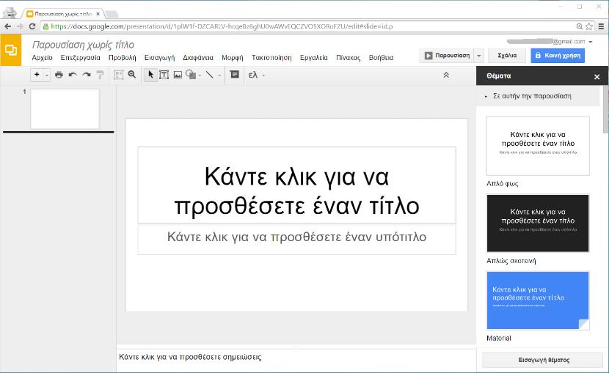Select the shape tool icon

(191, 75)
